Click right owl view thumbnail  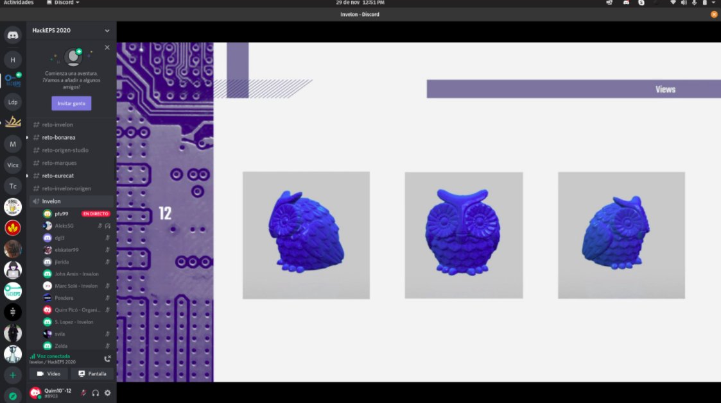pyautogui.click(x=621, y=236)
